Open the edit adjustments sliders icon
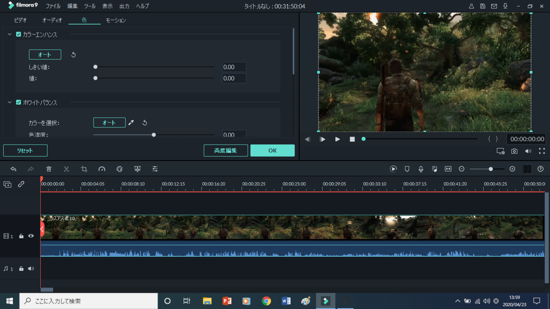 pyautogui.click(x=155, y=169)
